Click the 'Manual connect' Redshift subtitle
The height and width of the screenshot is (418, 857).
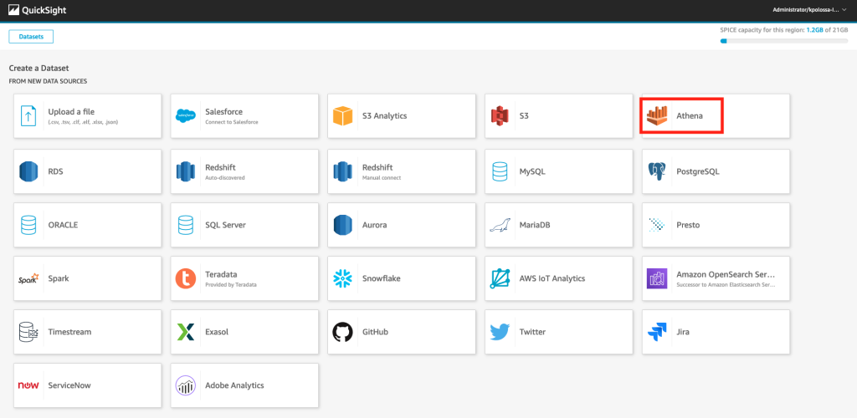382,177
